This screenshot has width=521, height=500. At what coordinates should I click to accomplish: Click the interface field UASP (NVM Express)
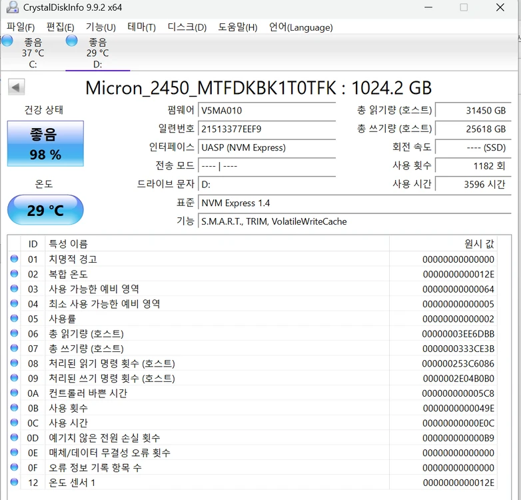click(266, 147)
